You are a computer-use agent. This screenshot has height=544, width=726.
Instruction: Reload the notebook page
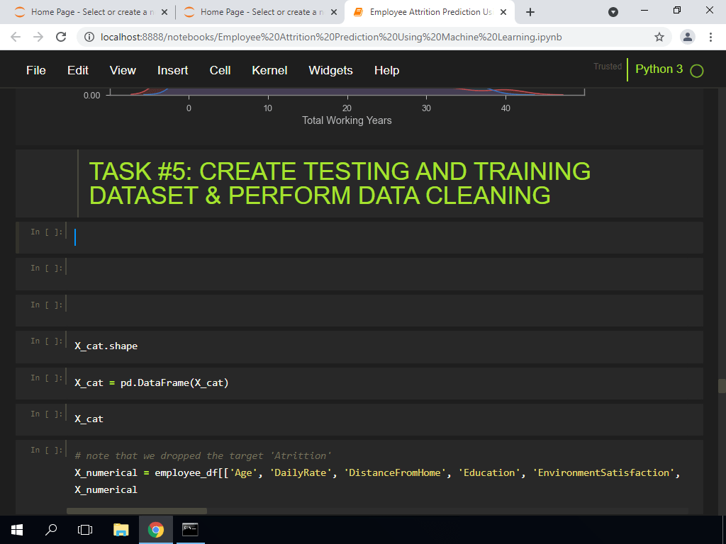(x=61, y=37)
